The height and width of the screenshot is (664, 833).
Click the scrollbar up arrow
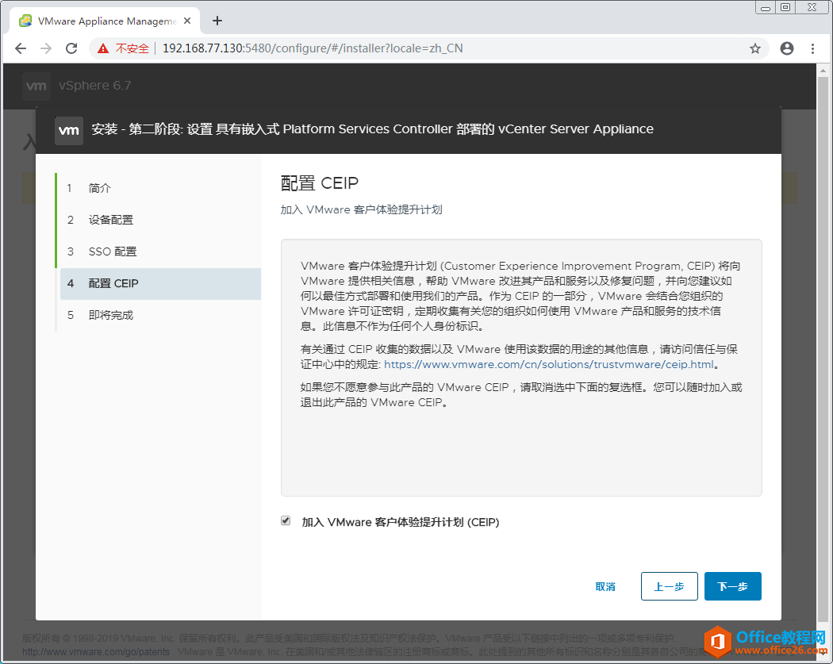click(823, 70)
